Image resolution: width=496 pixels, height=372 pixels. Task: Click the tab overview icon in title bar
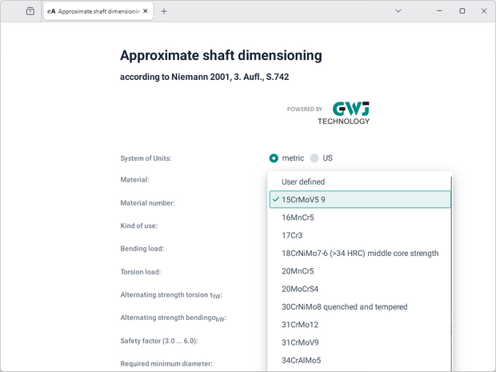[30, 11]
